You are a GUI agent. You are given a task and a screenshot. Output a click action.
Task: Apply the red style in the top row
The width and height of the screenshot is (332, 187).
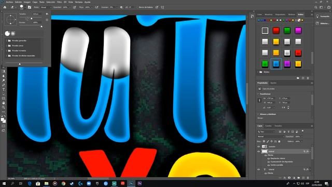tap(276, 31)
